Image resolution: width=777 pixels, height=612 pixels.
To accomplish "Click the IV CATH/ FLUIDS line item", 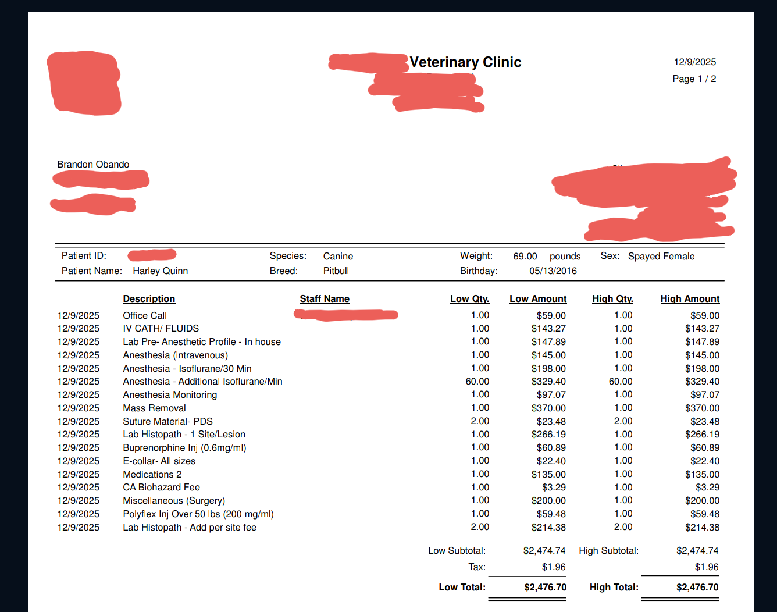I will 161,329.
